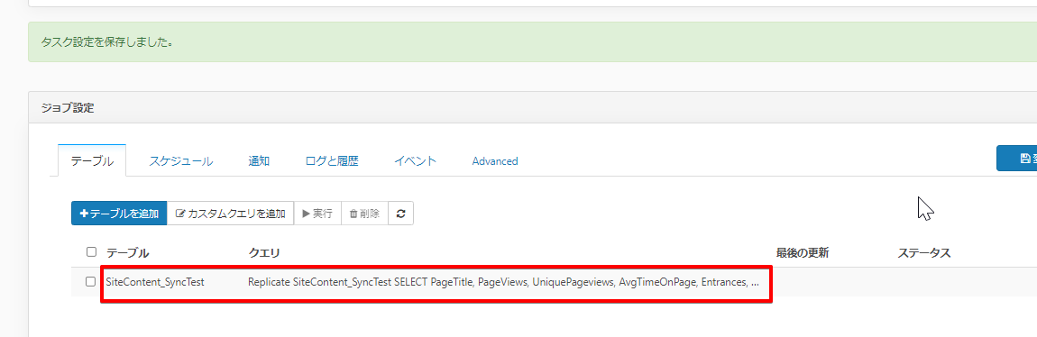Switch to the スケジュール tab
Screen dimensions: 1037x337
[180, 160]
